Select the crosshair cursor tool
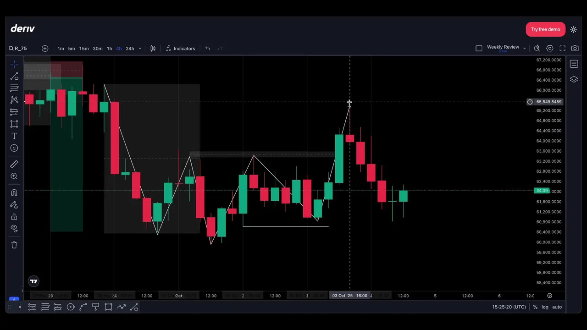This screenshot has width=587, height=330. click(x=14, y=64)
